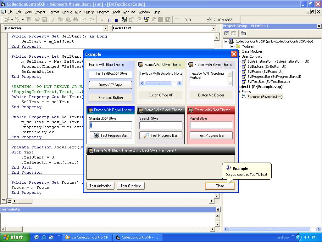Open the FocusText procedure dropdown
Image resolution: width=322 pixels, height=242 pixels.
tap(214, 28)
